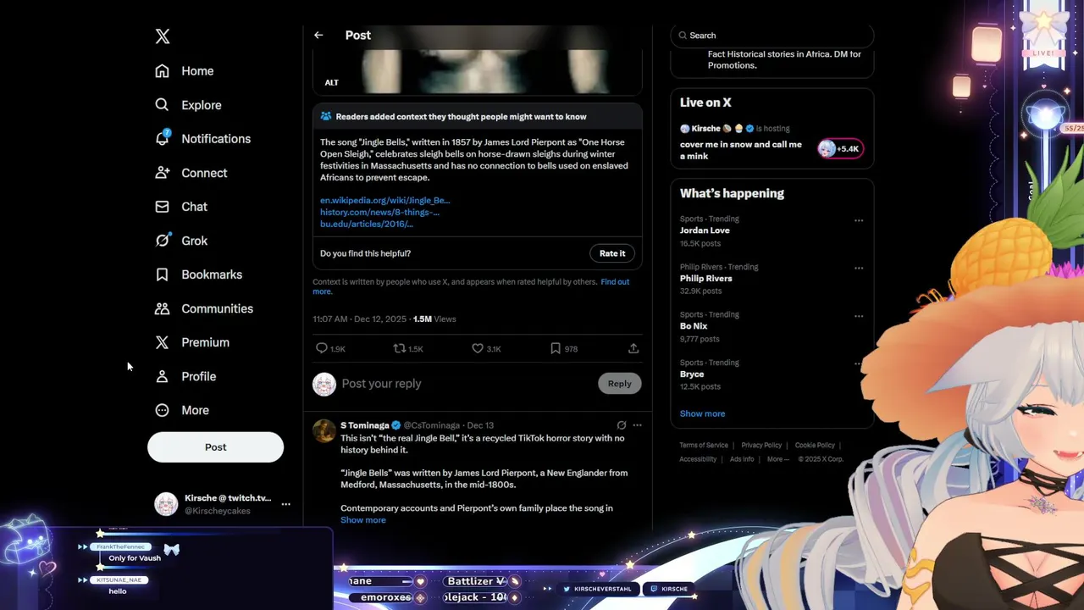Open the Ads info footer link
The width and height of the screenshot is (1084, 610).
point(742,459)
